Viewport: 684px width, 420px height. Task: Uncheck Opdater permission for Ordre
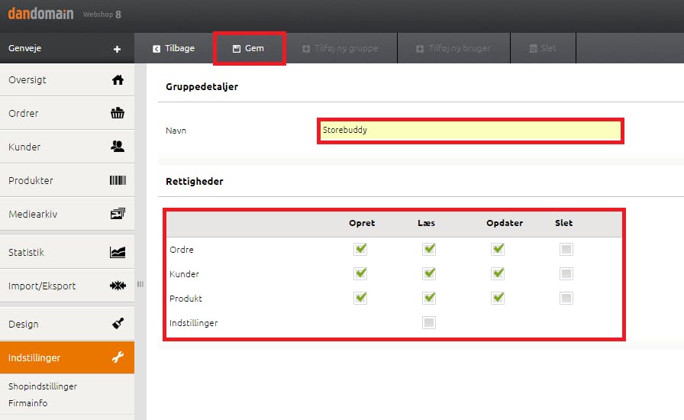coord(498,249)
